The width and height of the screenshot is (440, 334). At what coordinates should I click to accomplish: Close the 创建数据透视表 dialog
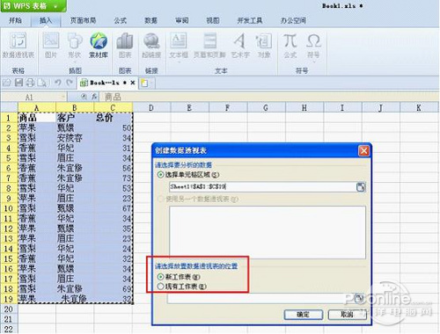click(x=363, y=151)
